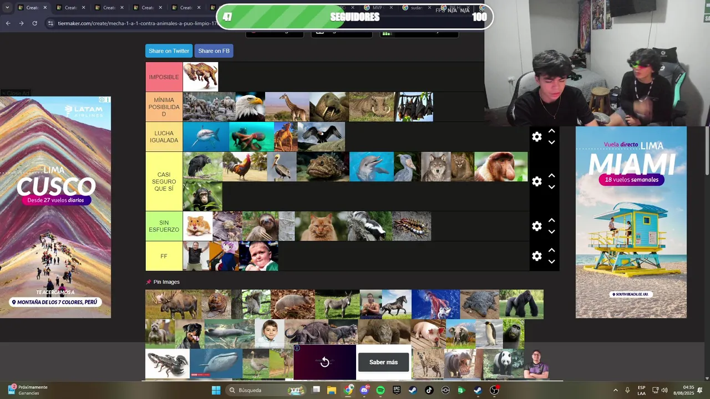710x399 pixels.
Task: Click the taskbar Búsqueda search box
Action: pos(265,390)
